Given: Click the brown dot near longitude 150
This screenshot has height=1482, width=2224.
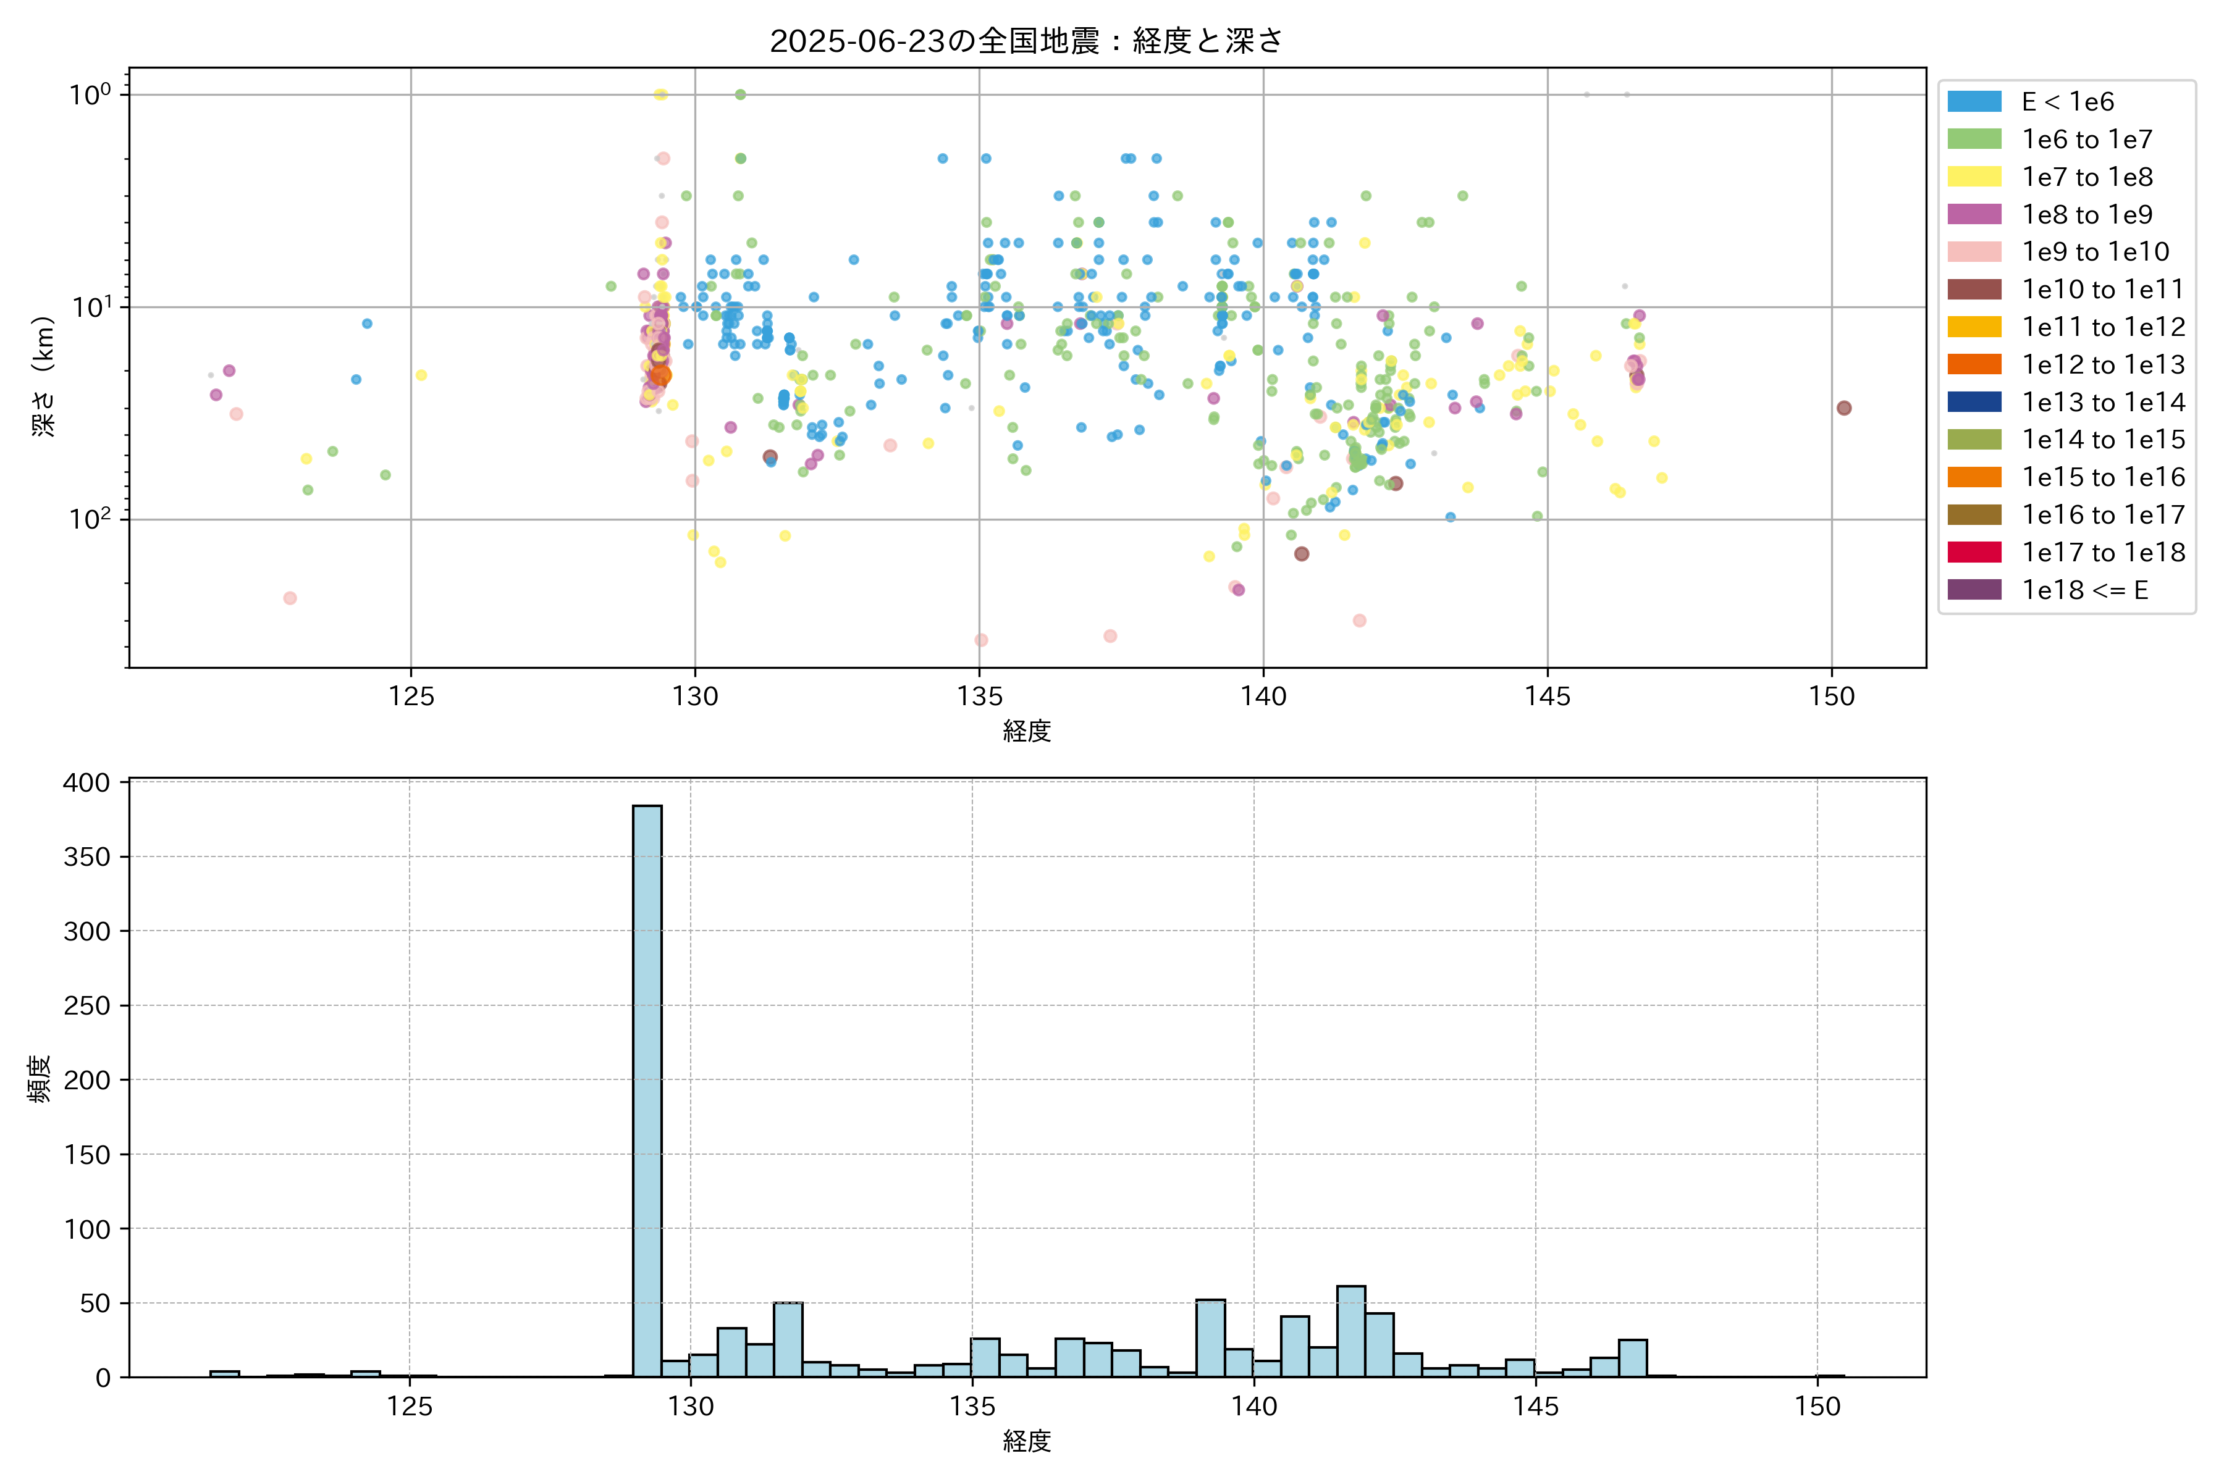Looking at the screenshot, I should [x=1843, y=408].
